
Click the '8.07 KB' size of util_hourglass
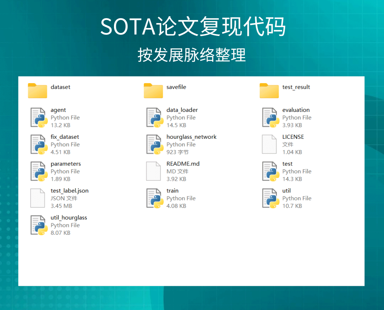[x=60, y=233]
